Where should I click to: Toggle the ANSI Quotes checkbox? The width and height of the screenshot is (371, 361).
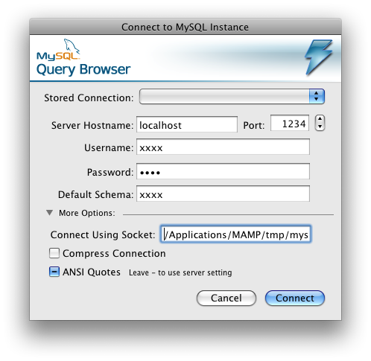[54, 272]
